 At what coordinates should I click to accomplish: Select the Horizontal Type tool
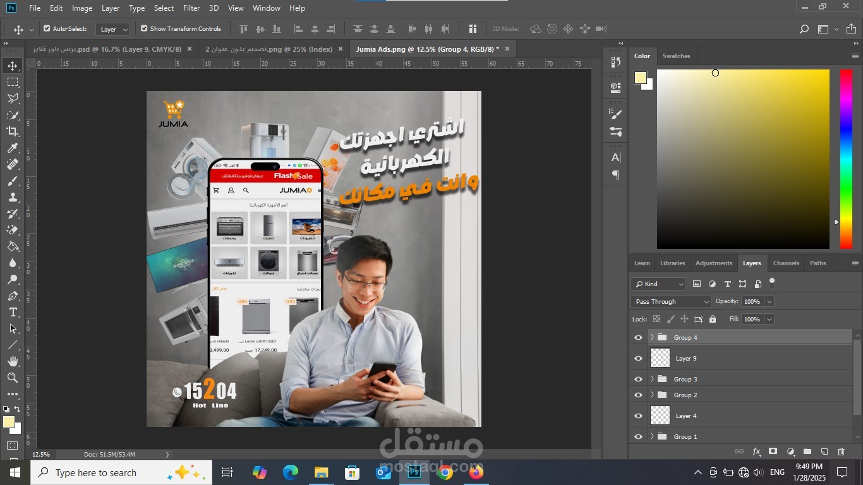[12, 312]
